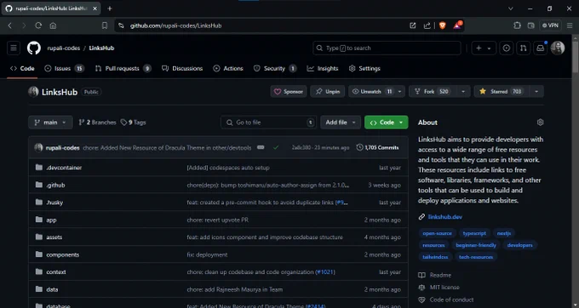Image resolution: width=579 pixels, height=308 pixels.
Task: Click the Unpin button
Action: pyautogui.click(x=328, y=92)
